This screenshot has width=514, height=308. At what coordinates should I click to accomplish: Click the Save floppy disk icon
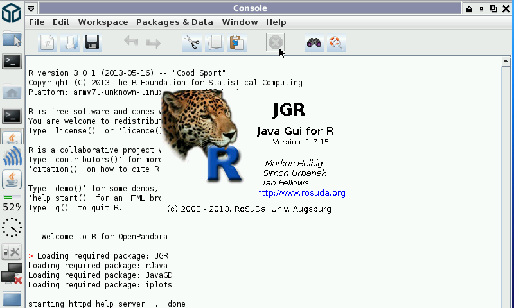[92, 42]
